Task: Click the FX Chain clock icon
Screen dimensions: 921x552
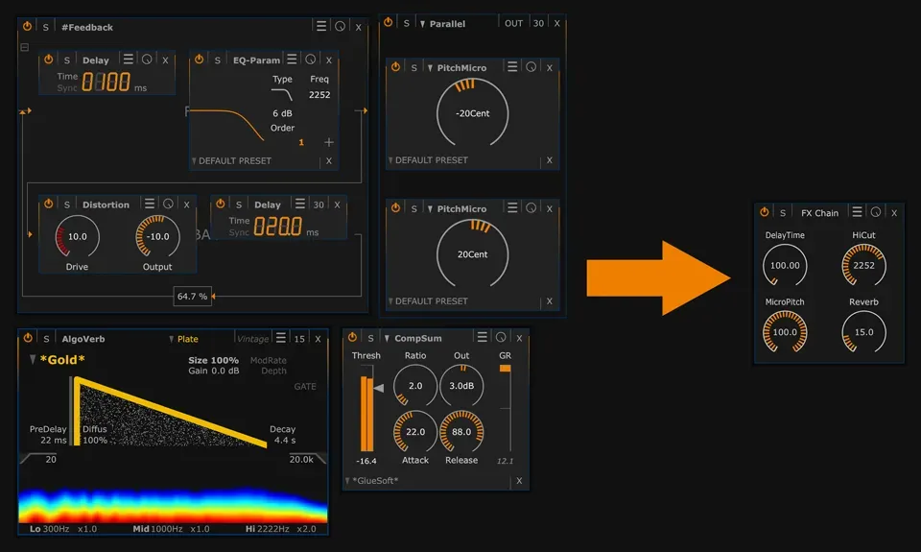Action: point(876,211)
